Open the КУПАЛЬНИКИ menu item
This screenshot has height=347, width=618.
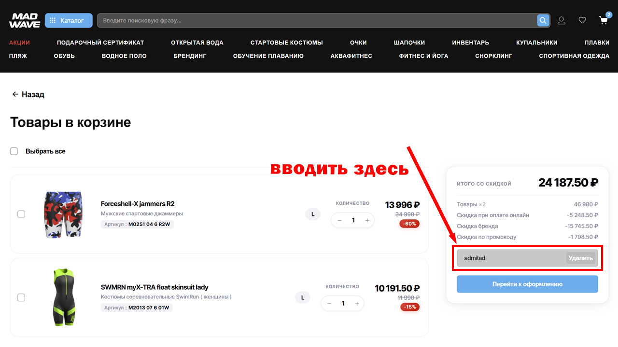pyautogui.click(x=537, y=42)
